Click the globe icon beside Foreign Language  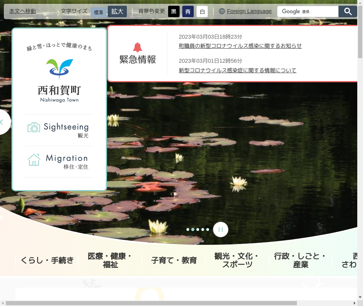(222, 11)
